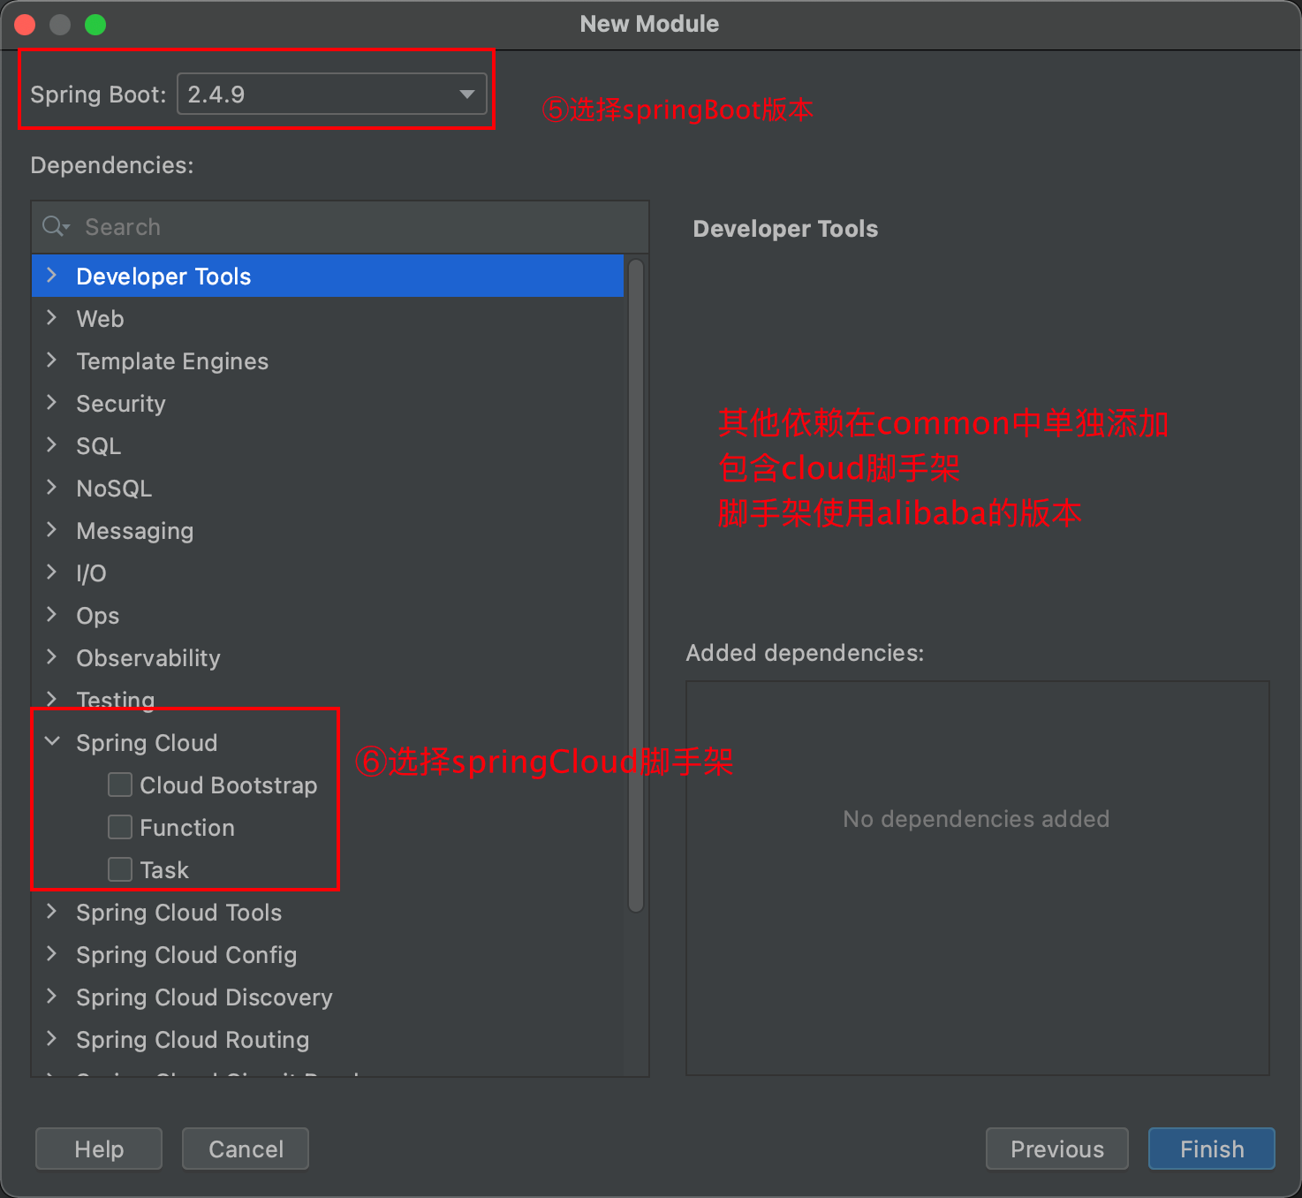Select the Messaging category

pyautogui.click(x=135, y=531)
